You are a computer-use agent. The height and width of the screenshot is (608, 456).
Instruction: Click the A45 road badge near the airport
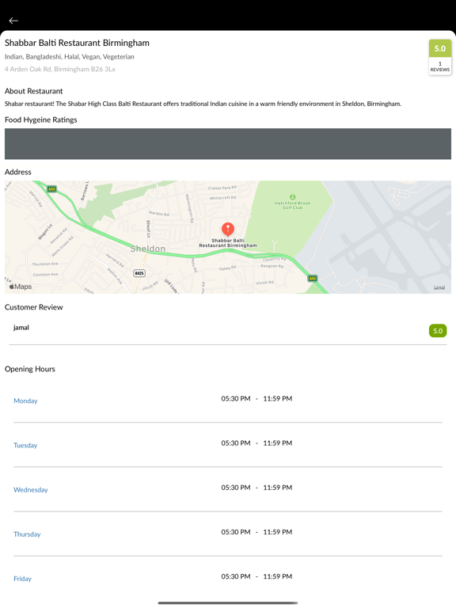(x=313, y=278)
